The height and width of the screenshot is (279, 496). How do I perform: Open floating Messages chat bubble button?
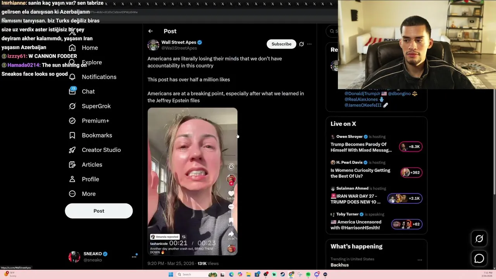[x=479, y=258]
